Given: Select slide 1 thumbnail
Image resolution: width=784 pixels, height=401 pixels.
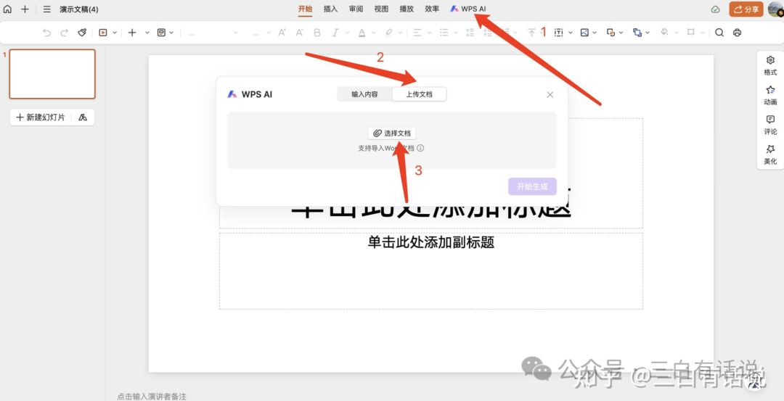Looking at the screenshot, I should [x=52, y=74].
